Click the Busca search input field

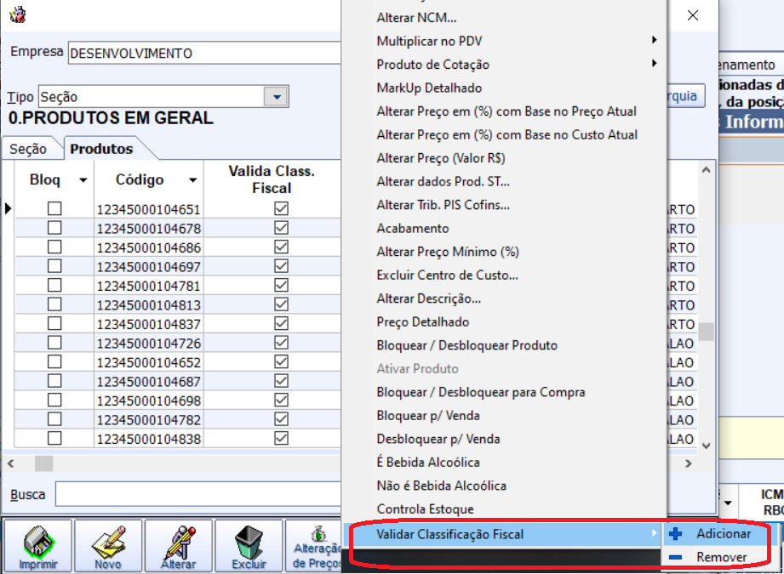(x=197, y=494)
